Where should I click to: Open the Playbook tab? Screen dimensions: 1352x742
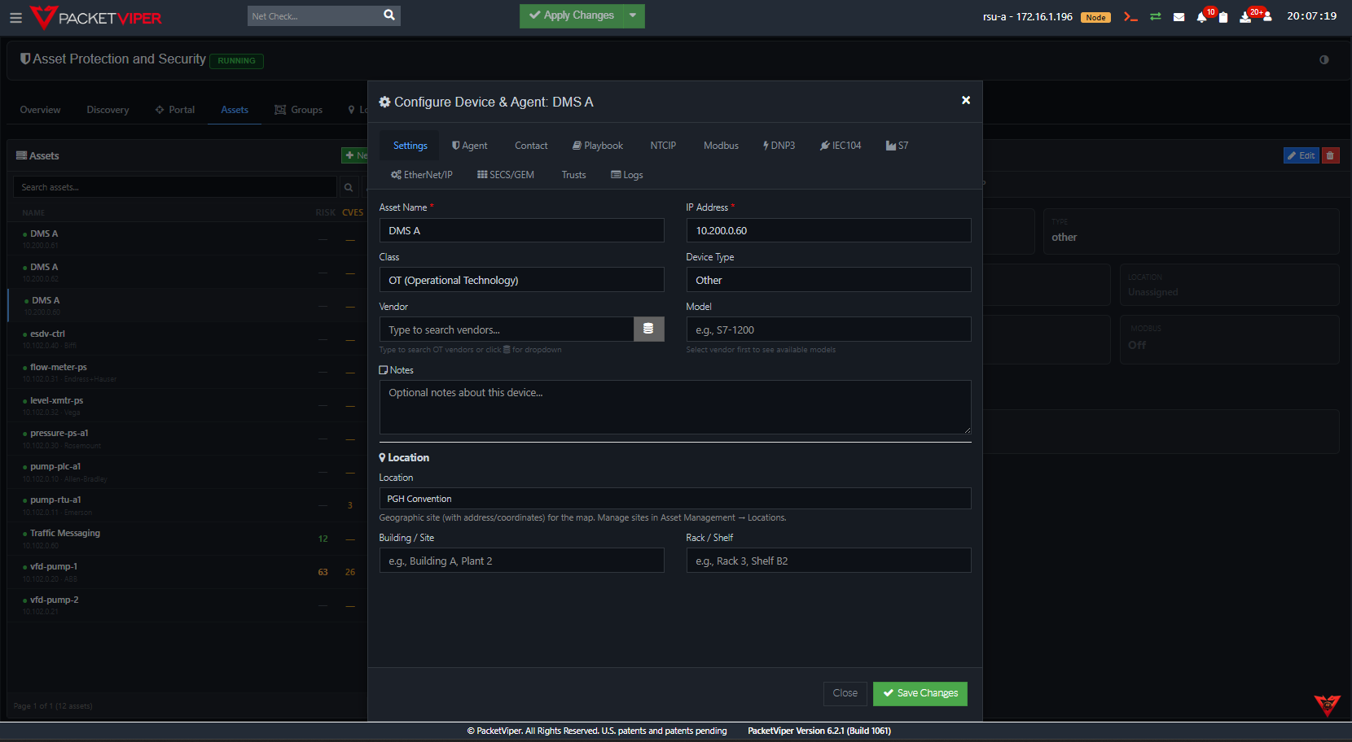598,146
